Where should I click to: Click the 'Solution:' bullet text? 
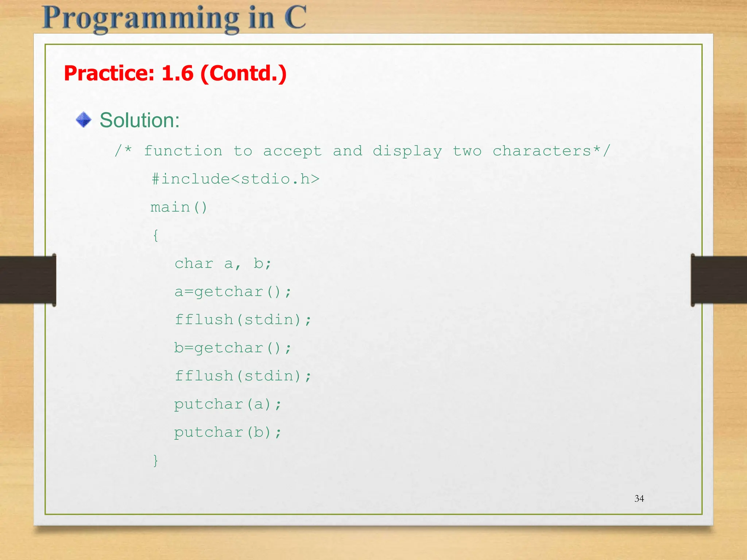pyautogui.click(x=140, y=120)
